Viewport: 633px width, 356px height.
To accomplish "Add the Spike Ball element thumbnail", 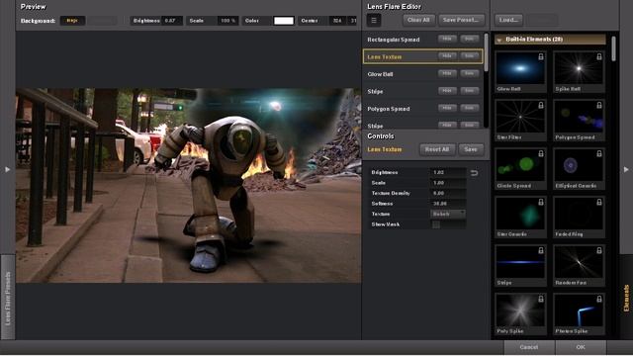I will 579,71.
